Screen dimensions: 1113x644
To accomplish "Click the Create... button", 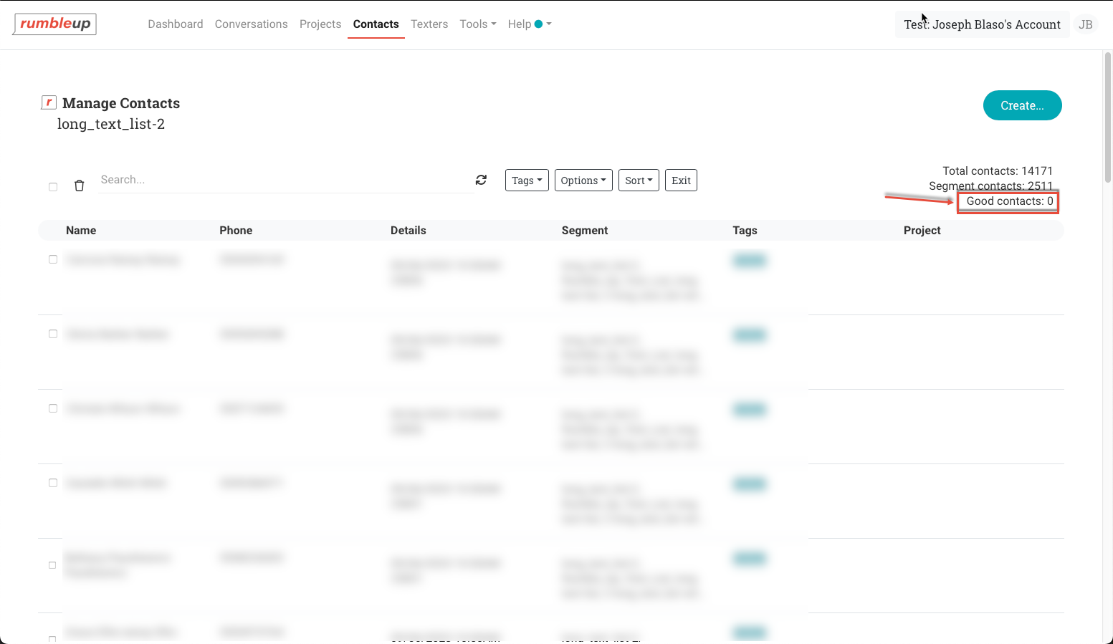I will [x=1023, y=105].
